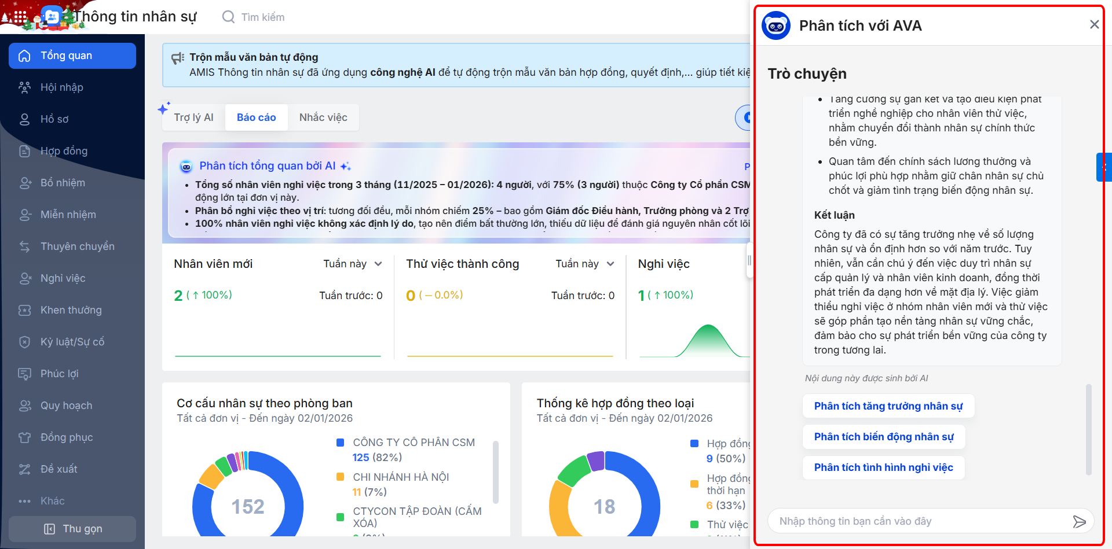The image size is (1112, 549).
Task: Click the 152 total in department donut chart
Action: point(248,507)
